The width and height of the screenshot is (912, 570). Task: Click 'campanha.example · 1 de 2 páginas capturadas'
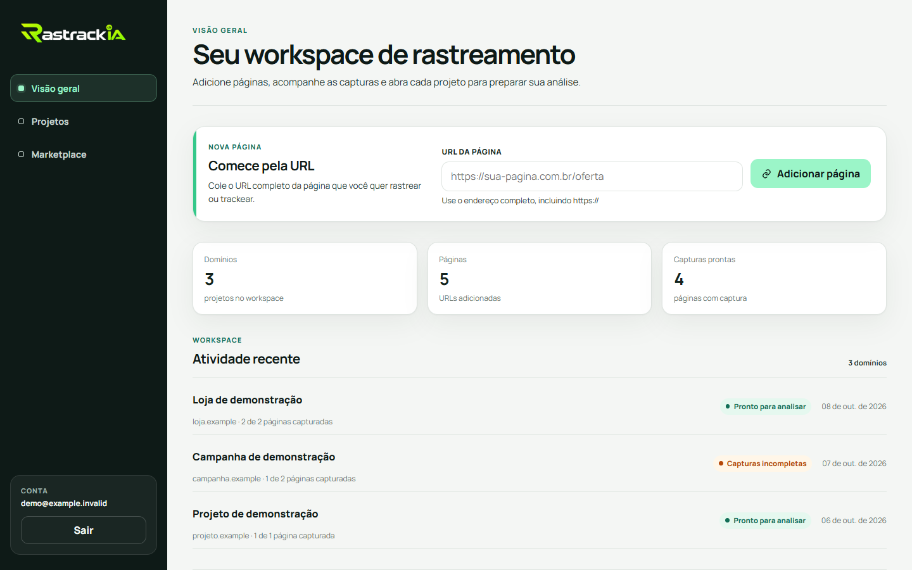[274, 479]
